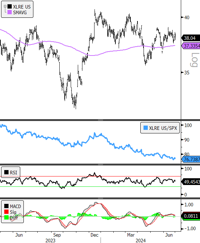Screen dimensions: 200x243
Task: Collapse the XLRE US legend tree icon
Action: click(x=5, y=6)
